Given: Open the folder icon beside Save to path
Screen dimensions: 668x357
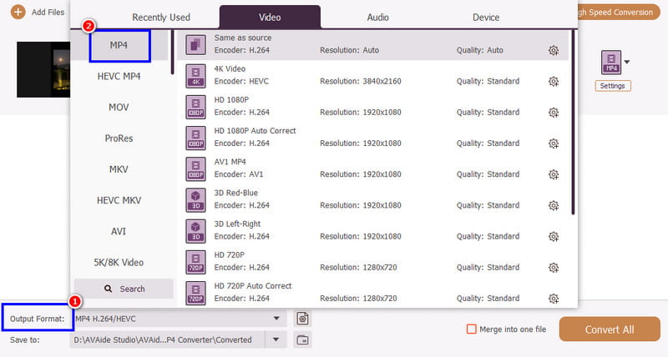Looking at the screenshot, I should [303, 339].
